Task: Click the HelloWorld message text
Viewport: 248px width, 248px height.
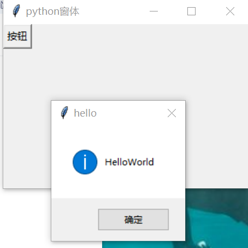Action: [129, 162]
